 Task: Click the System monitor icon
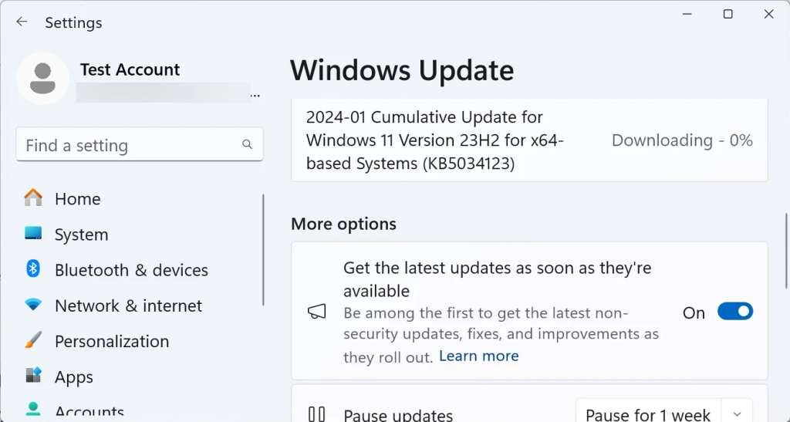[x=33, y=234]
